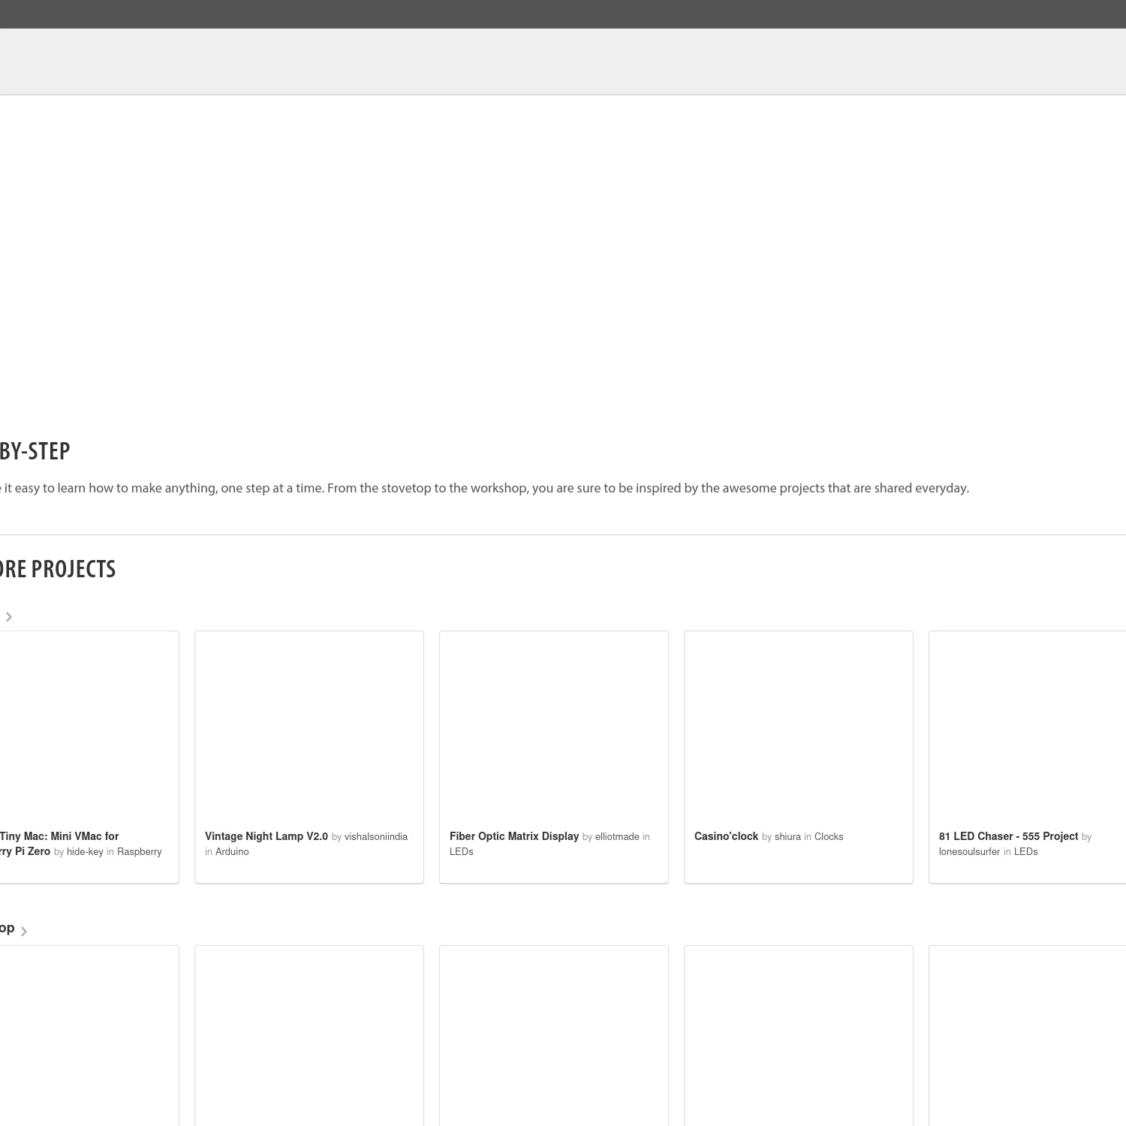Select the Arduino category link
The width and height of the screenshot is (1126, 1126).
[232, 852]
